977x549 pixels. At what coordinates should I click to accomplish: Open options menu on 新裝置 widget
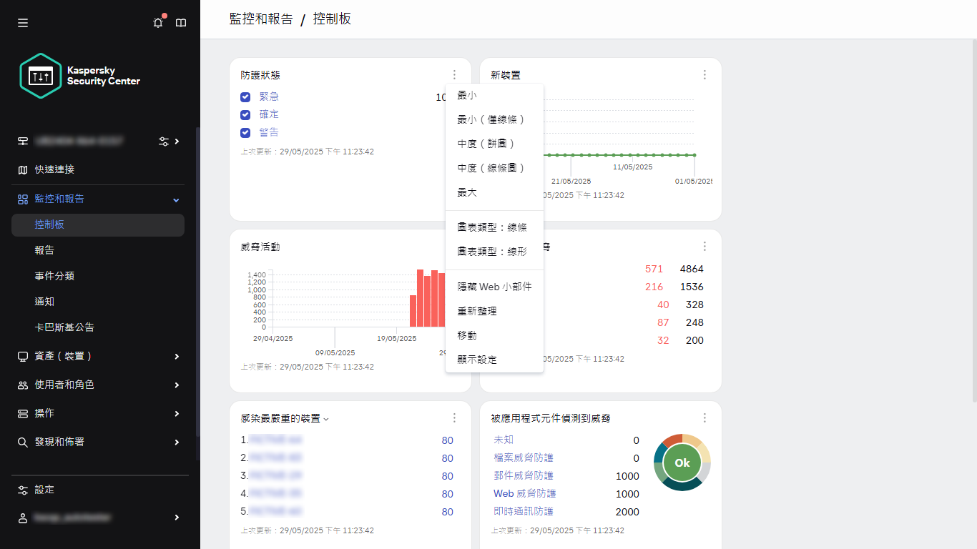click(x=704, y=74)
